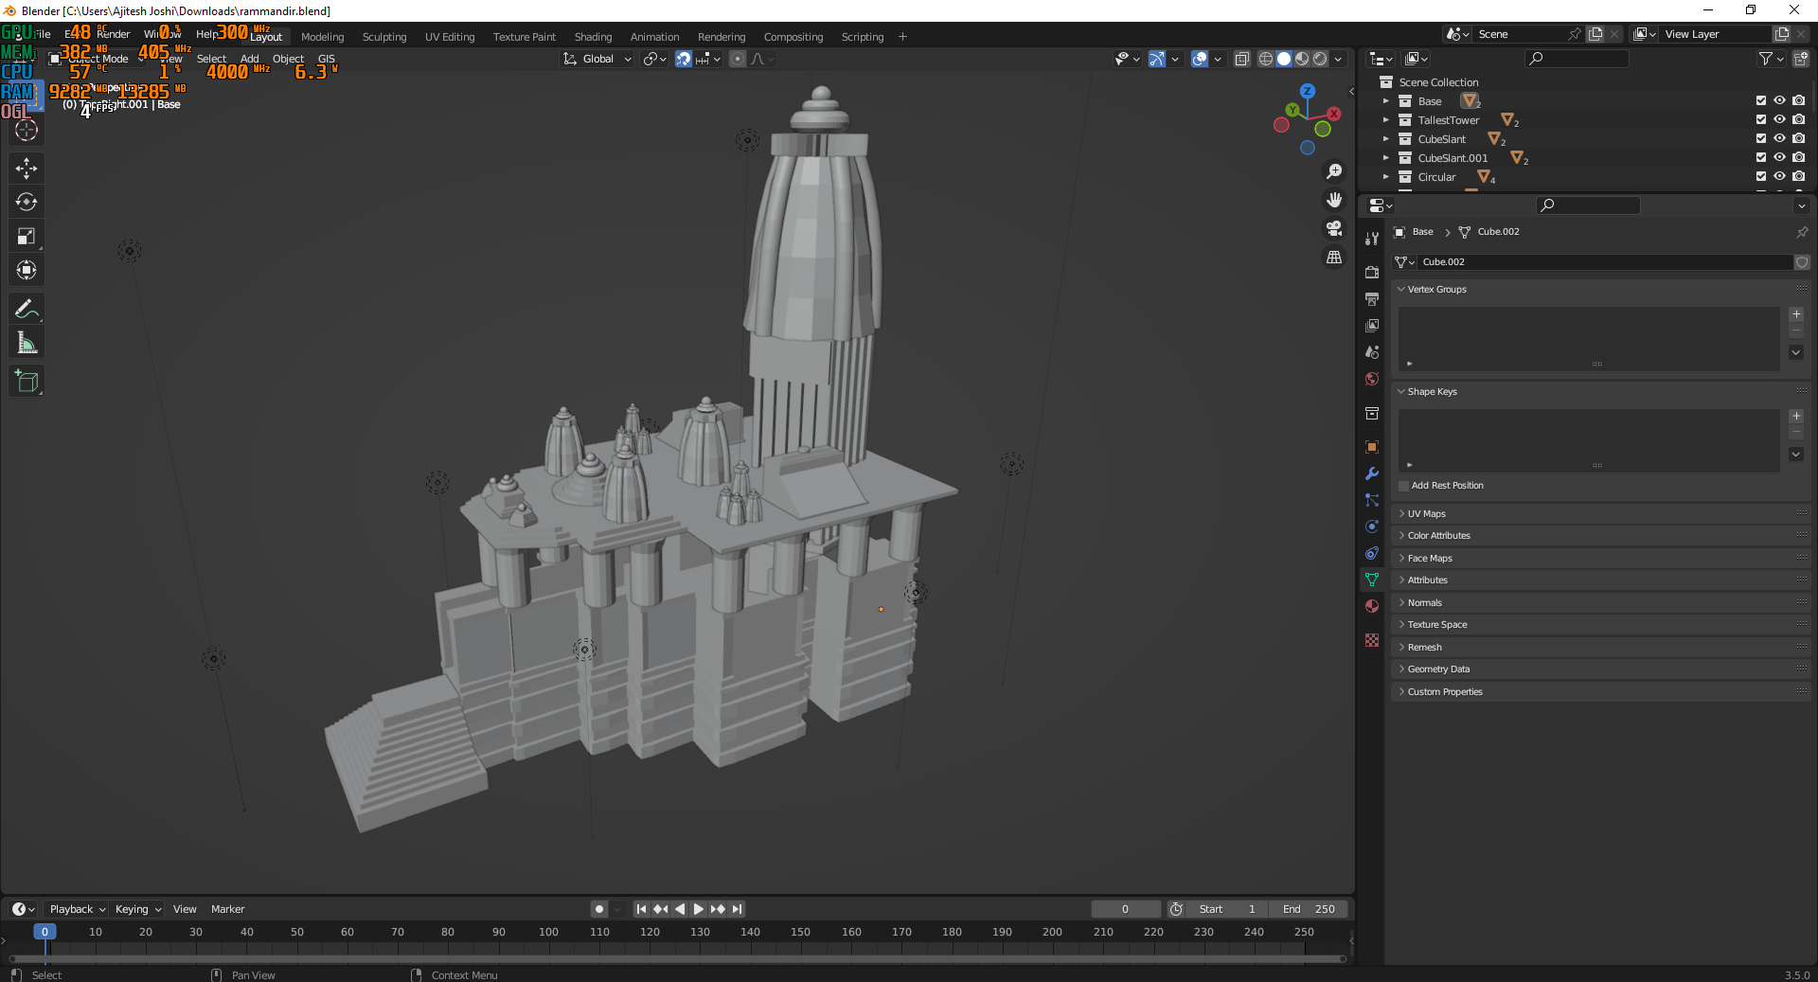Switch to rendered viewport shading

coord(1320,59)
